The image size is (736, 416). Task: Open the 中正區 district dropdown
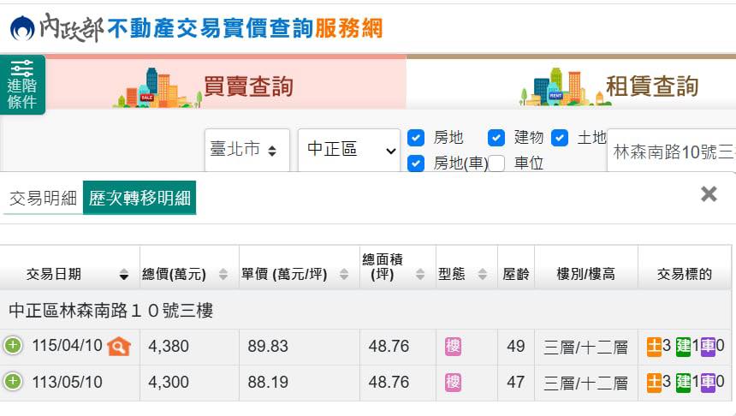click(349, 150)
